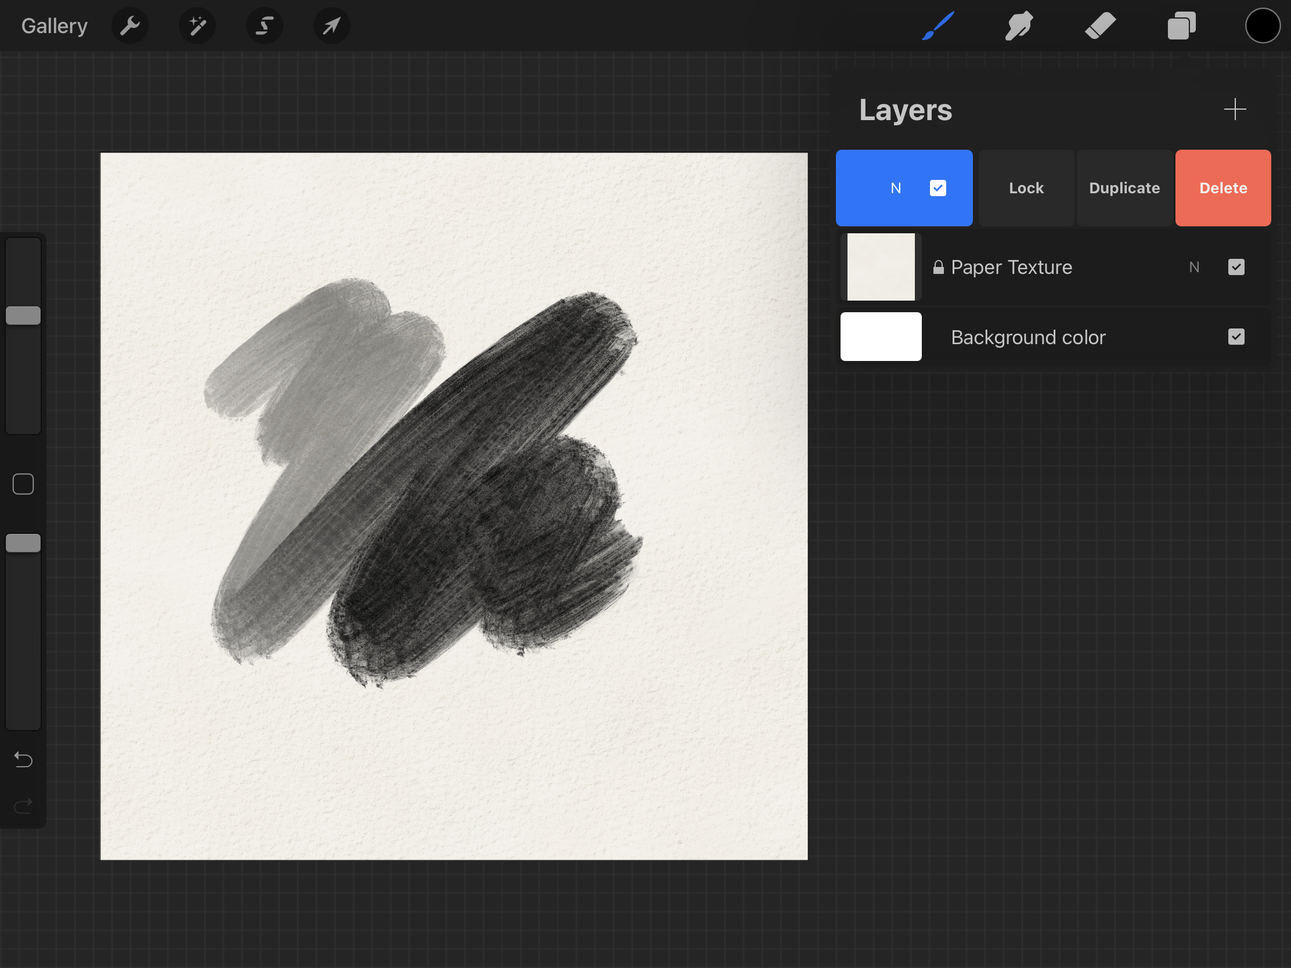The image size is (1291, 968).
Task: Toggle active layer checkbox
Action: (938, 188)
